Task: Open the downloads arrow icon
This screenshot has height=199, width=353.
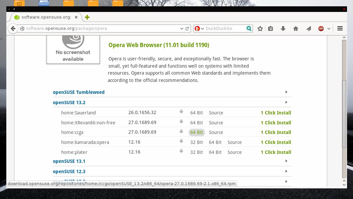Action: (x=283, y=29)
